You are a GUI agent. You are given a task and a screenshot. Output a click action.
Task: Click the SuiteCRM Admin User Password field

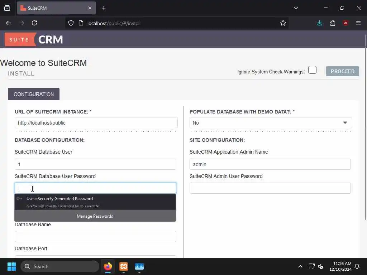[270, 188]
